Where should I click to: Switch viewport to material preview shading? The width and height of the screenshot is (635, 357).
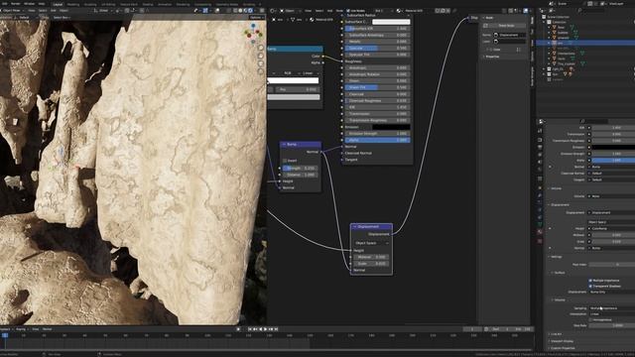click(x=245, y=11)
